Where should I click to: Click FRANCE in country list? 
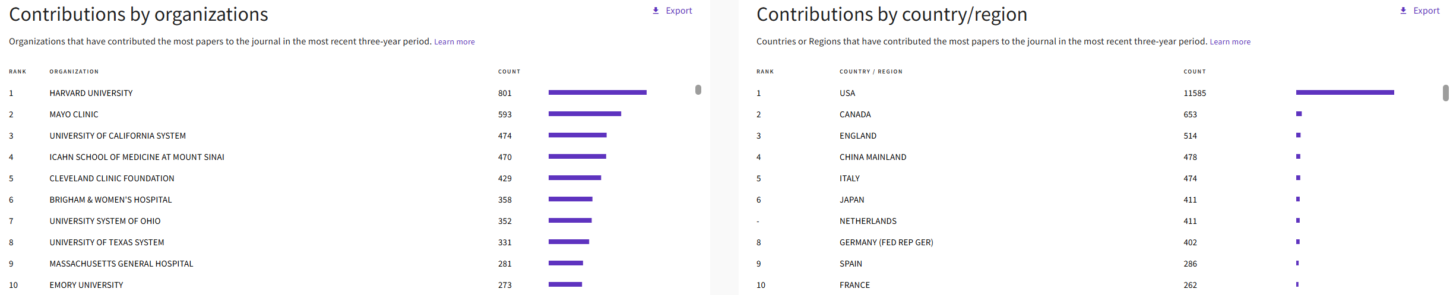[854, 285]
